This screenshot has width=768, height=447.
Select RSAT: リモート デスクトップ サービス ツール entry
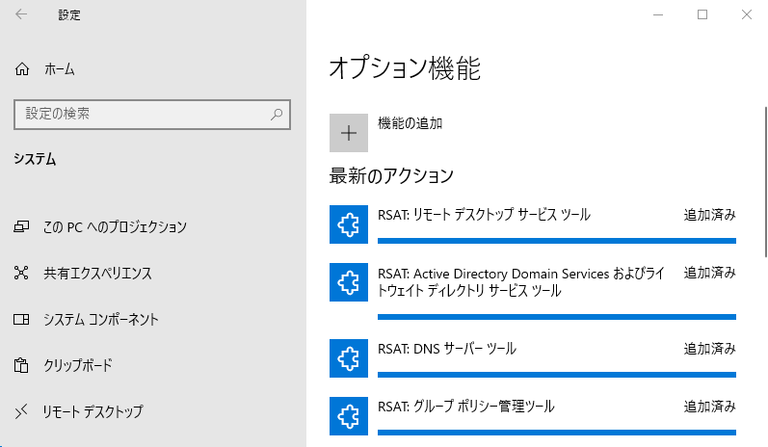coord(484,215)
